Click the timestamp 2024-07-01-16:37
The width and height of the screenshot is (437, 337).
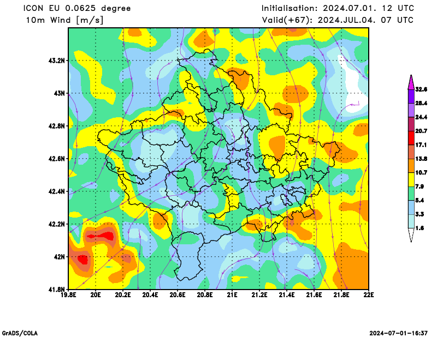point(399,333)
